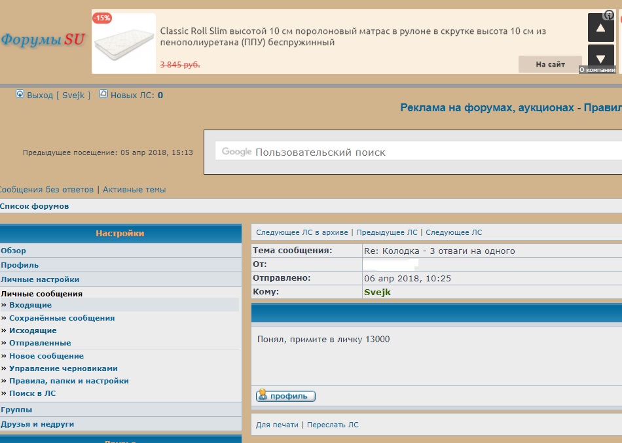Click the ad down arrow button
Viewport: 622px width, 443px height.
point(600,58)
